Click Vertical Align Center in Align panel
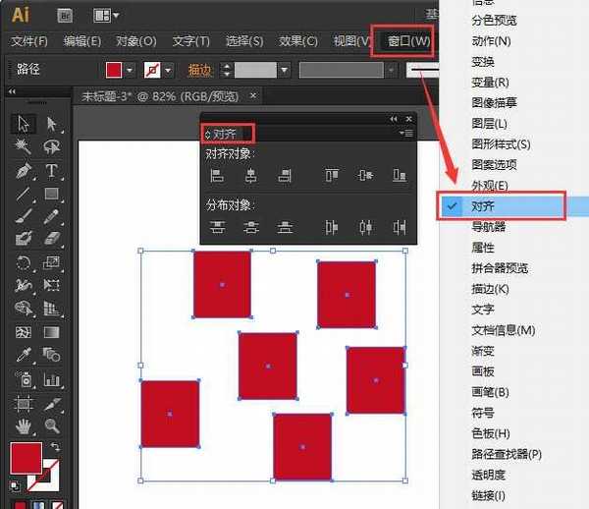The image size is (589, 509). pos(365,175)
